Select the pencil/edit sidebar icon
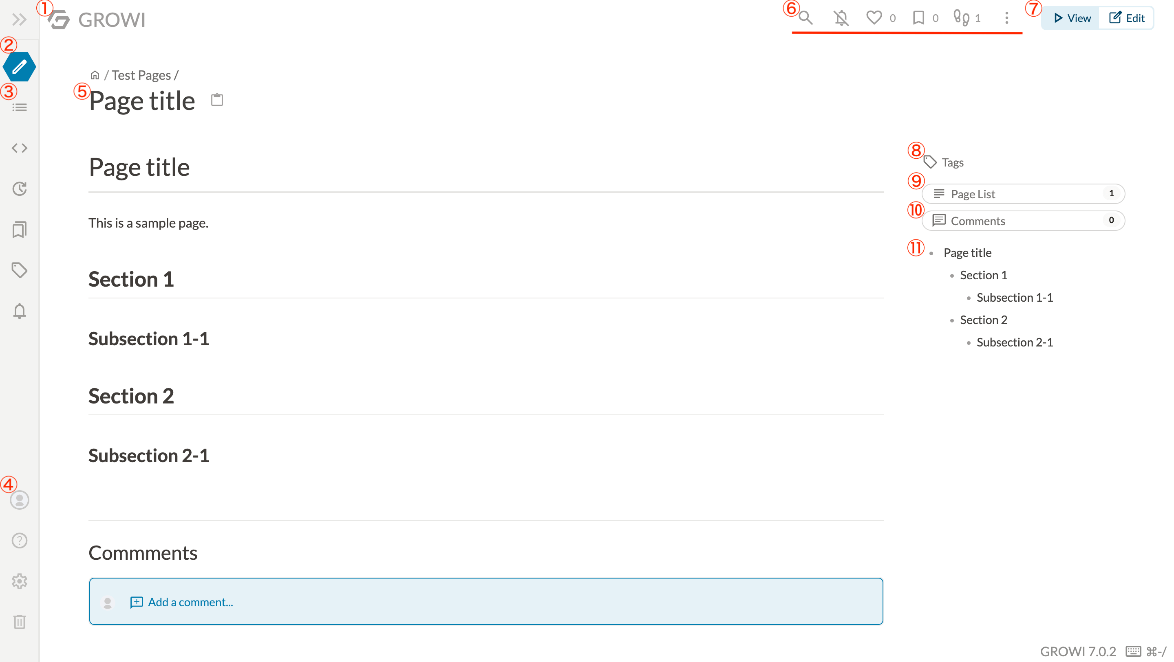The width and height of the screenshot is (1174, 662). click(x=20, y=68)
